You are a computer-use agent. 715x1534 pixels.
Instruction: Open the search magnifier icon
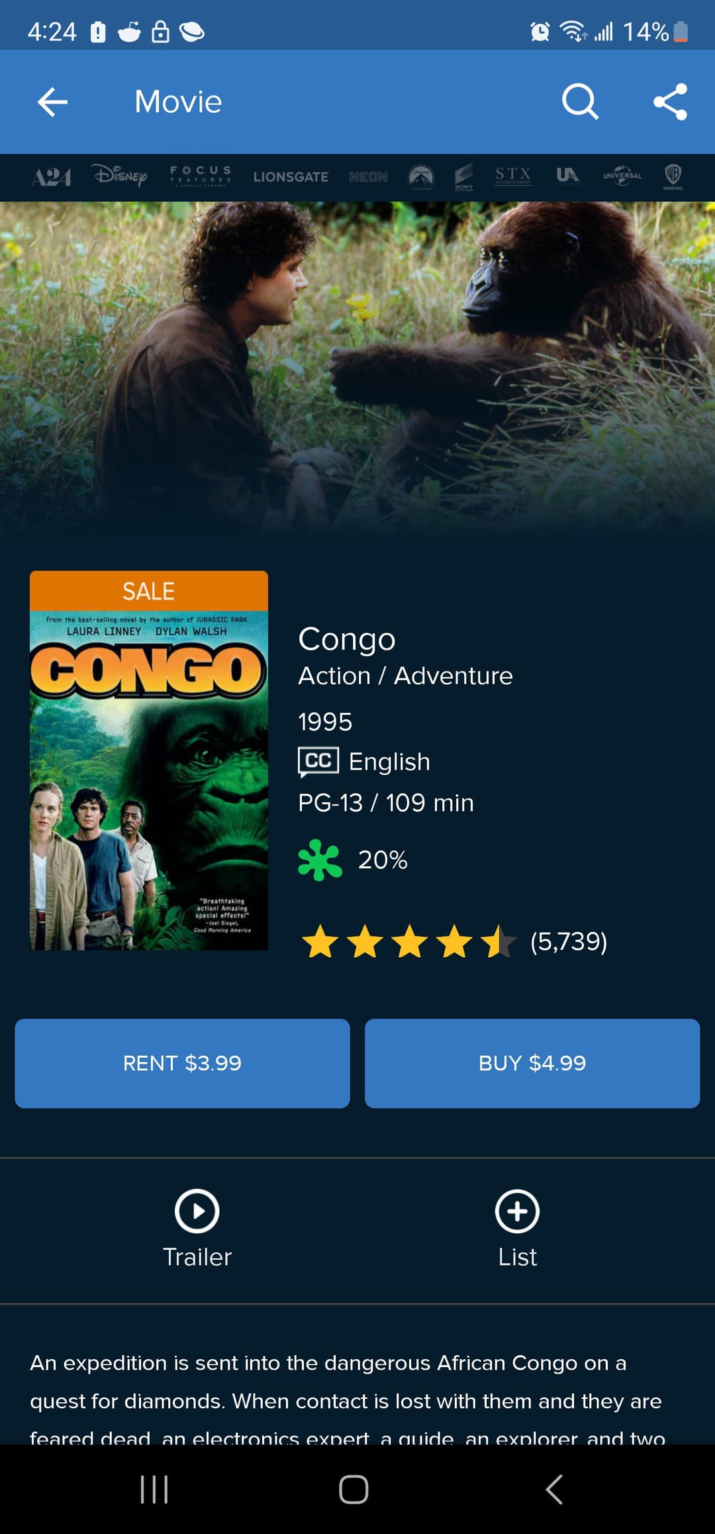click(580, 102)
